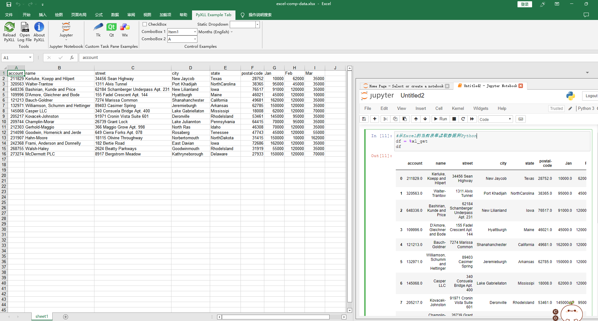This screenshot has height=321, width=598.
Task: Click the pencil edit icon near Trusted
Action: point(570,109)
